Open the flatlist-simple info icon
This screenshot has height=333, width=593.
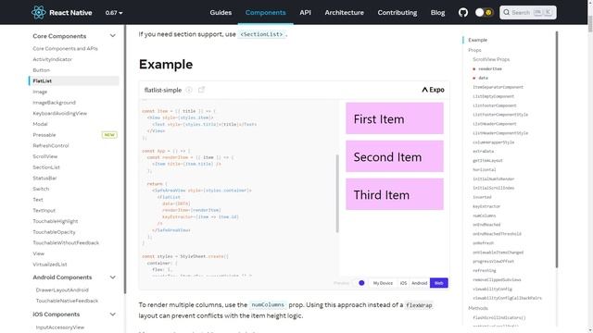pos(189,90)
